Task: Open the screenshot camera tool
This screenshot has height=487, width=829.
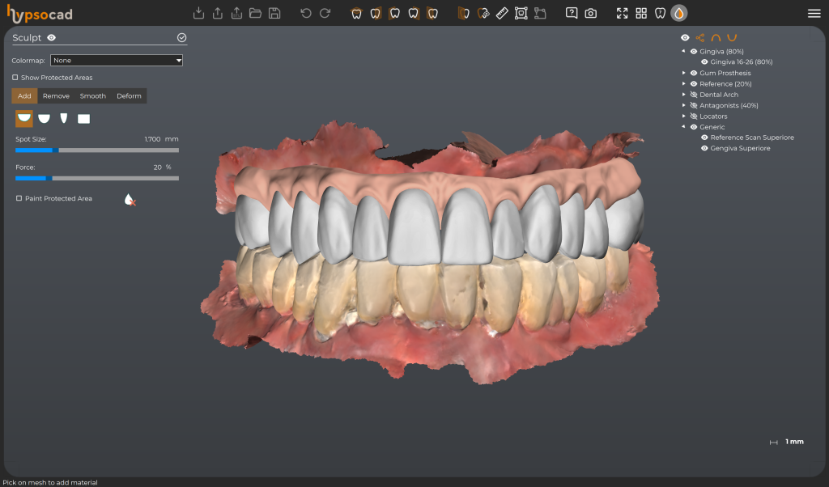Action: click(x=591, y=13)
